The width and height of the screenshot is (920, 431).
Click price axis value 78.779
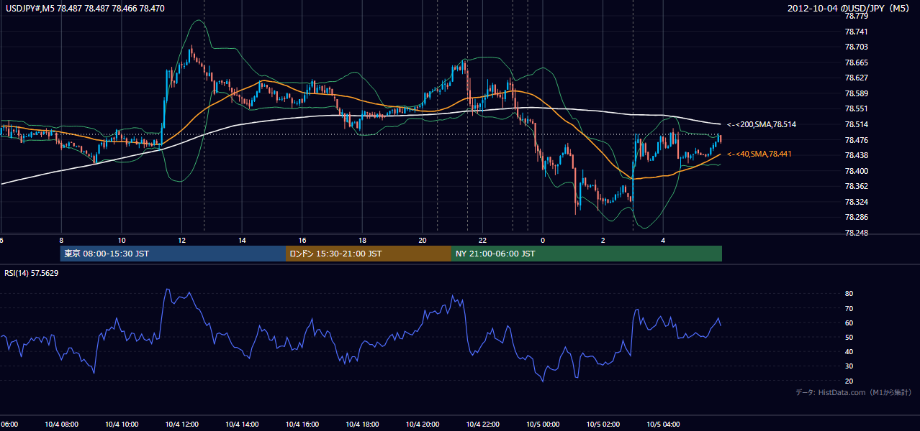857,17
